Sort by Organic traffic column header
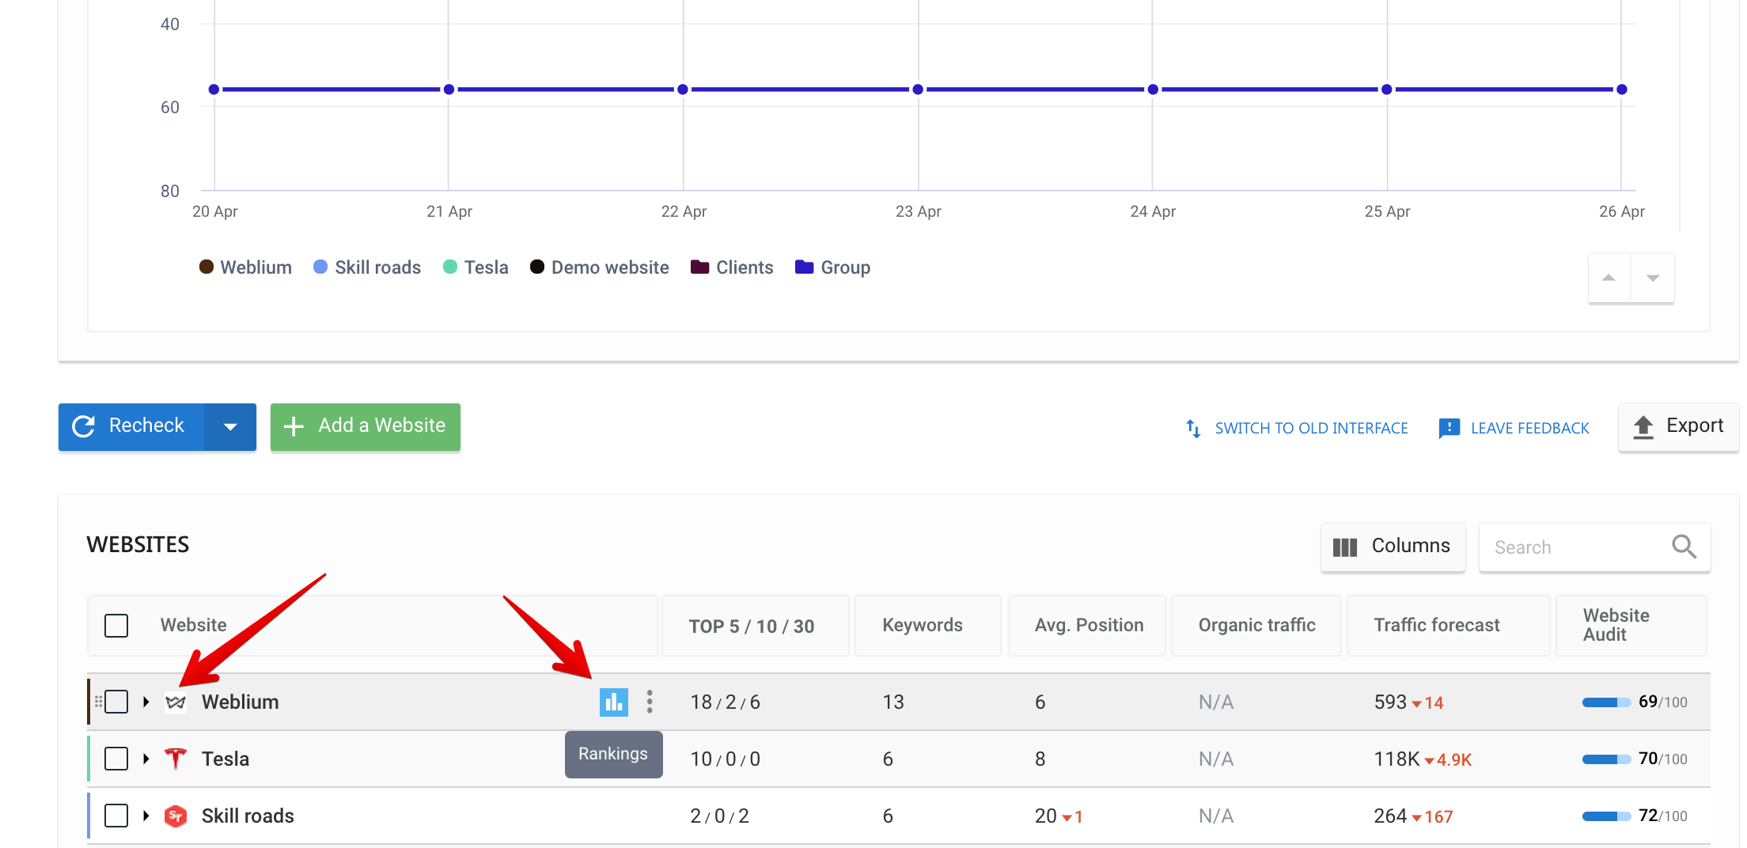Viewport: 1747px width, 848px height. 1256,625
